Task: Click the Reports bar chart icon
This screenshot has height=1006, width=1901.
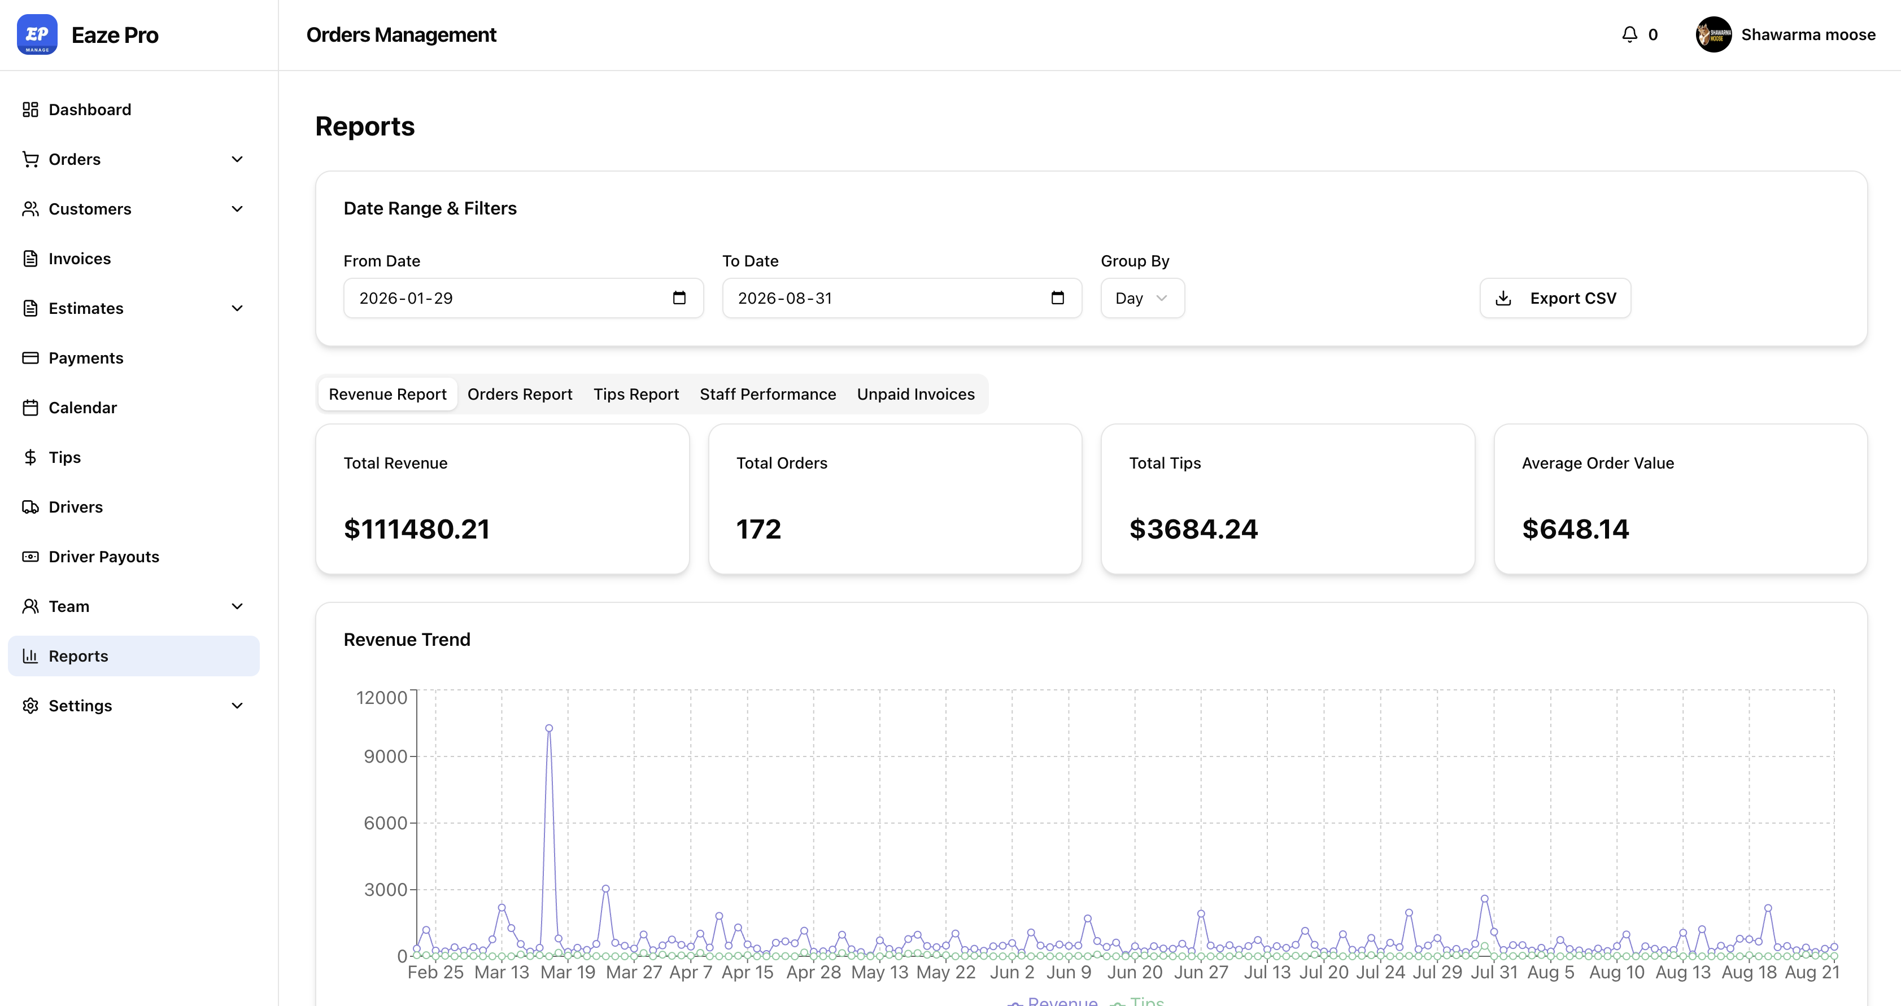Action: click(30, 655)
